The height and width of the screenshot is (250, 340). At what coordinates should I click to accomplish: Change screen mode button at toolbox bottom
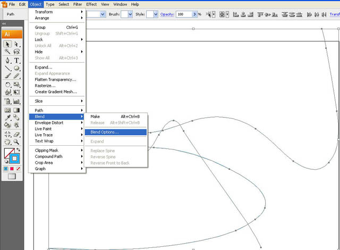click(12, 176)
